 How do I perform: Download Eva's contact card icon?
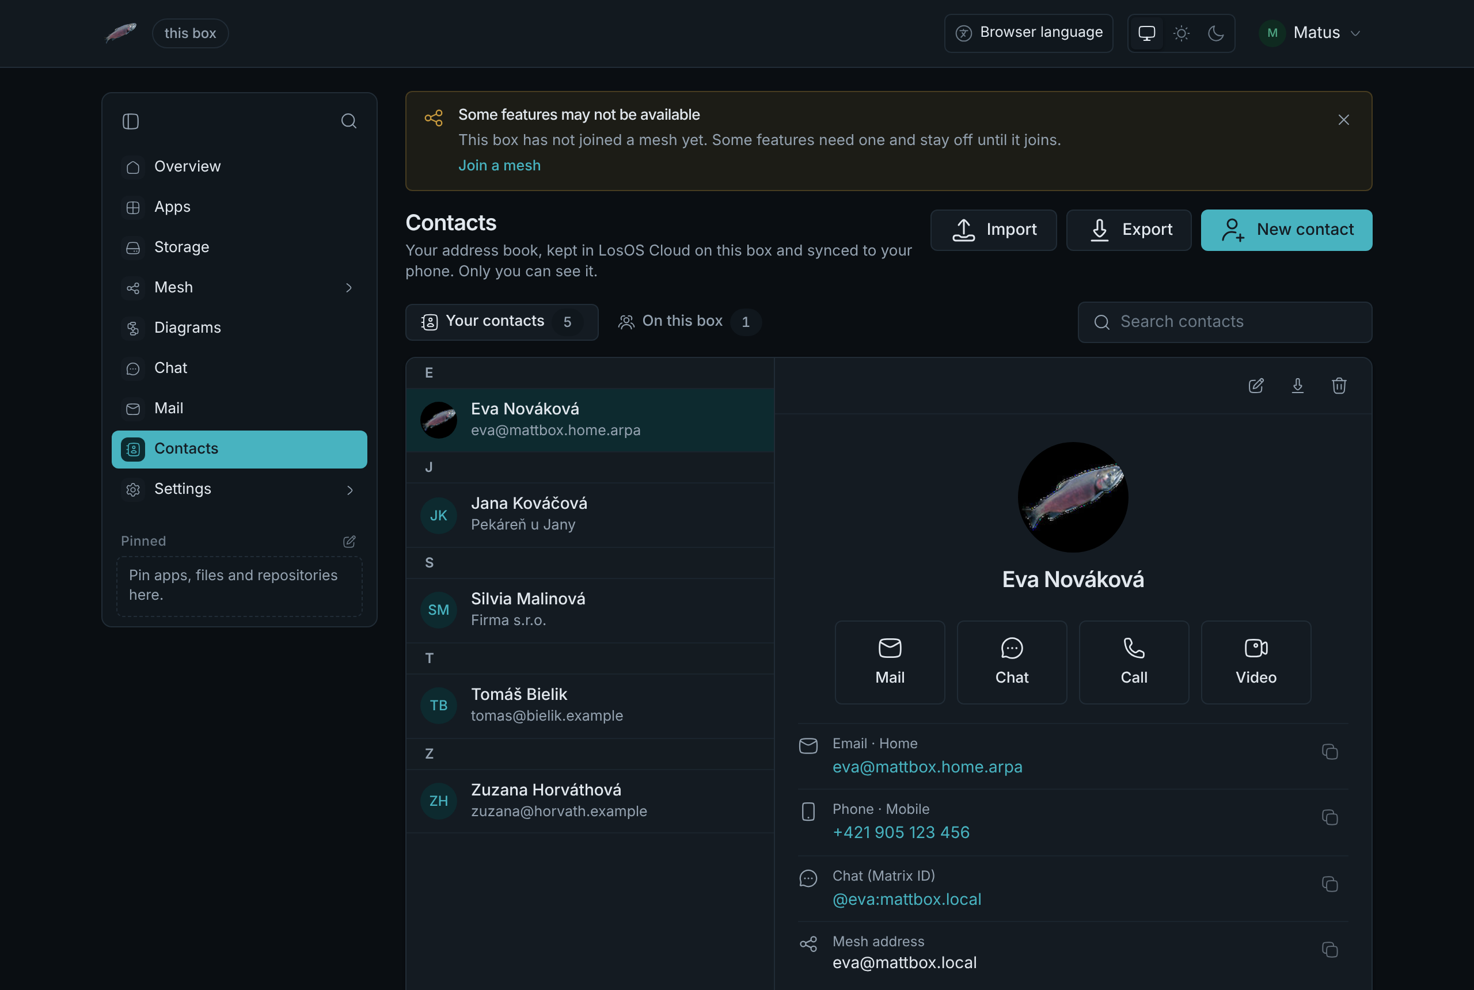[1298, 386]
